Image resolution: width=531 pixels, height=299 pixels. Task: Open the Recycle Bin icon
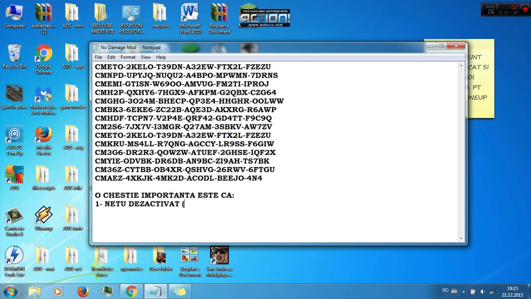click(14, 56)
